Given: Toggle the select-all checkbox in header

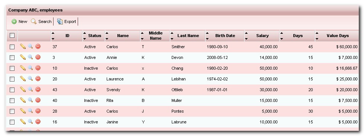Looking at the screenshot, I should click(x=12, y=36).
